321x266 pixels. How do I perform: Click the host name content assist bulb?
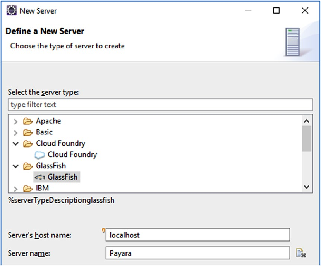103,231
